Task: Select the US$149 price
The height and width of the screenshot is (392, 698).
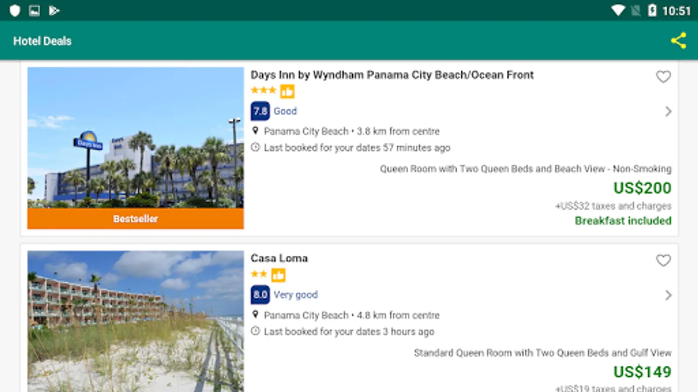Action: [x=642, y=372]
